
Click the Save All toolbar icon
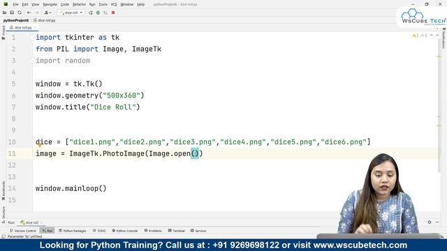pyautogui.click(x=12, y=13)
